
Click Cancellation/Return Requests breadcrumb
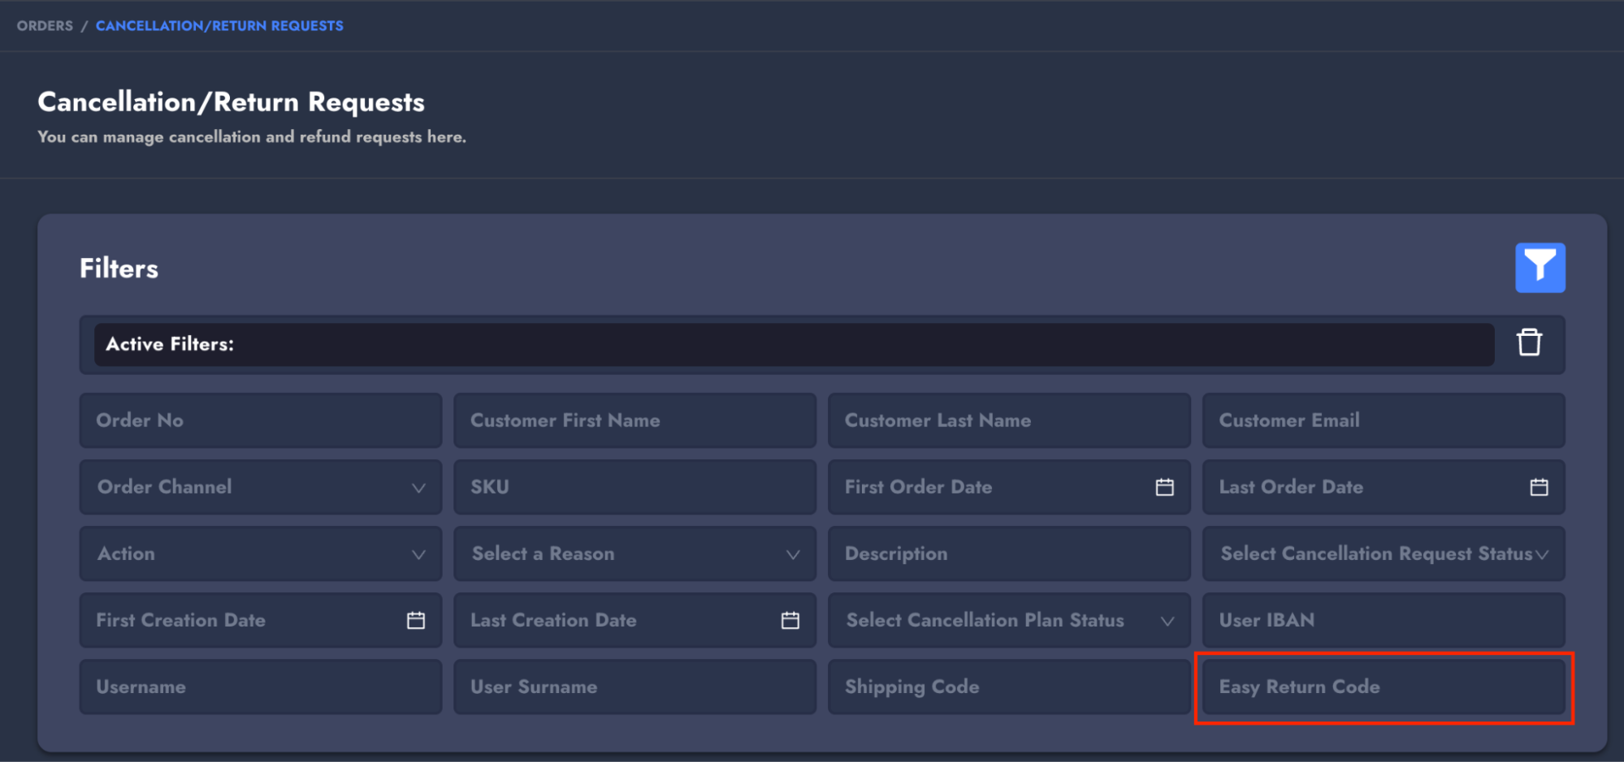click(x=219, y=26)
